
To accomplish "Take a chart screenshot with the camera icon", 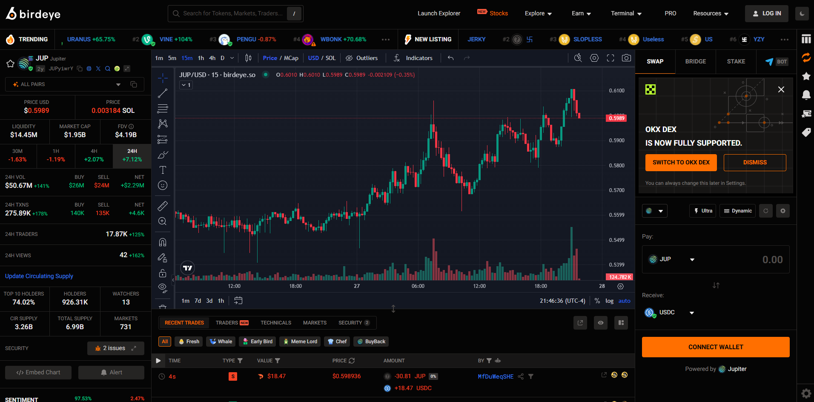I will click(626, 58).
